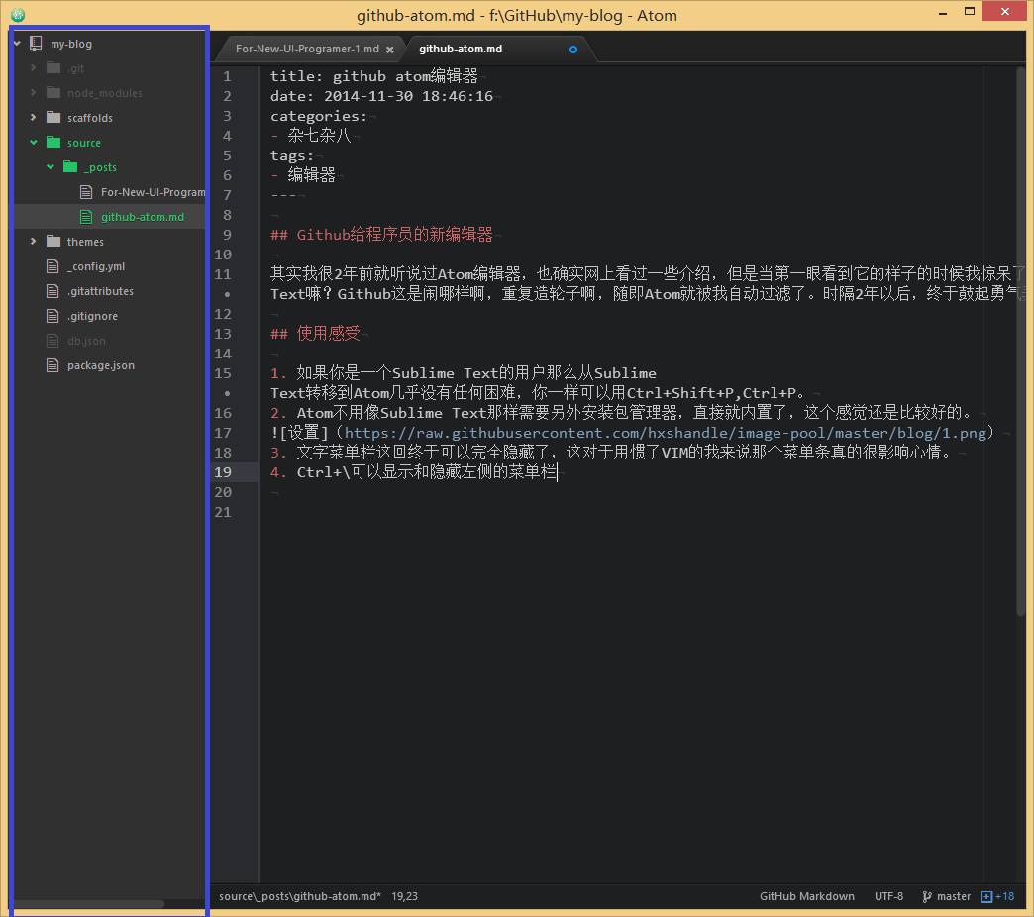Click the '## Github给程序员的新编辑器' heading
1034x917 pixels.
tap(382, 235)
